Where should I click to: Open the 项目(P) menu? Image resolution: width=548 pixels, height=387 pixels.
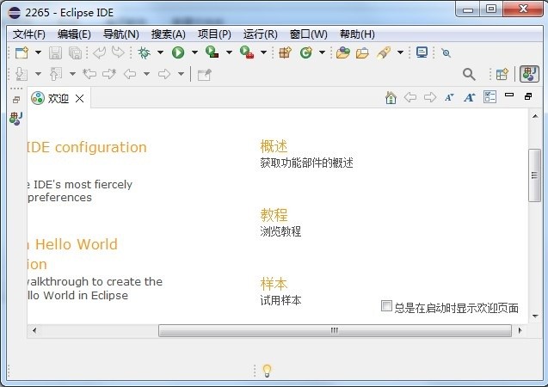click(214, 34)
